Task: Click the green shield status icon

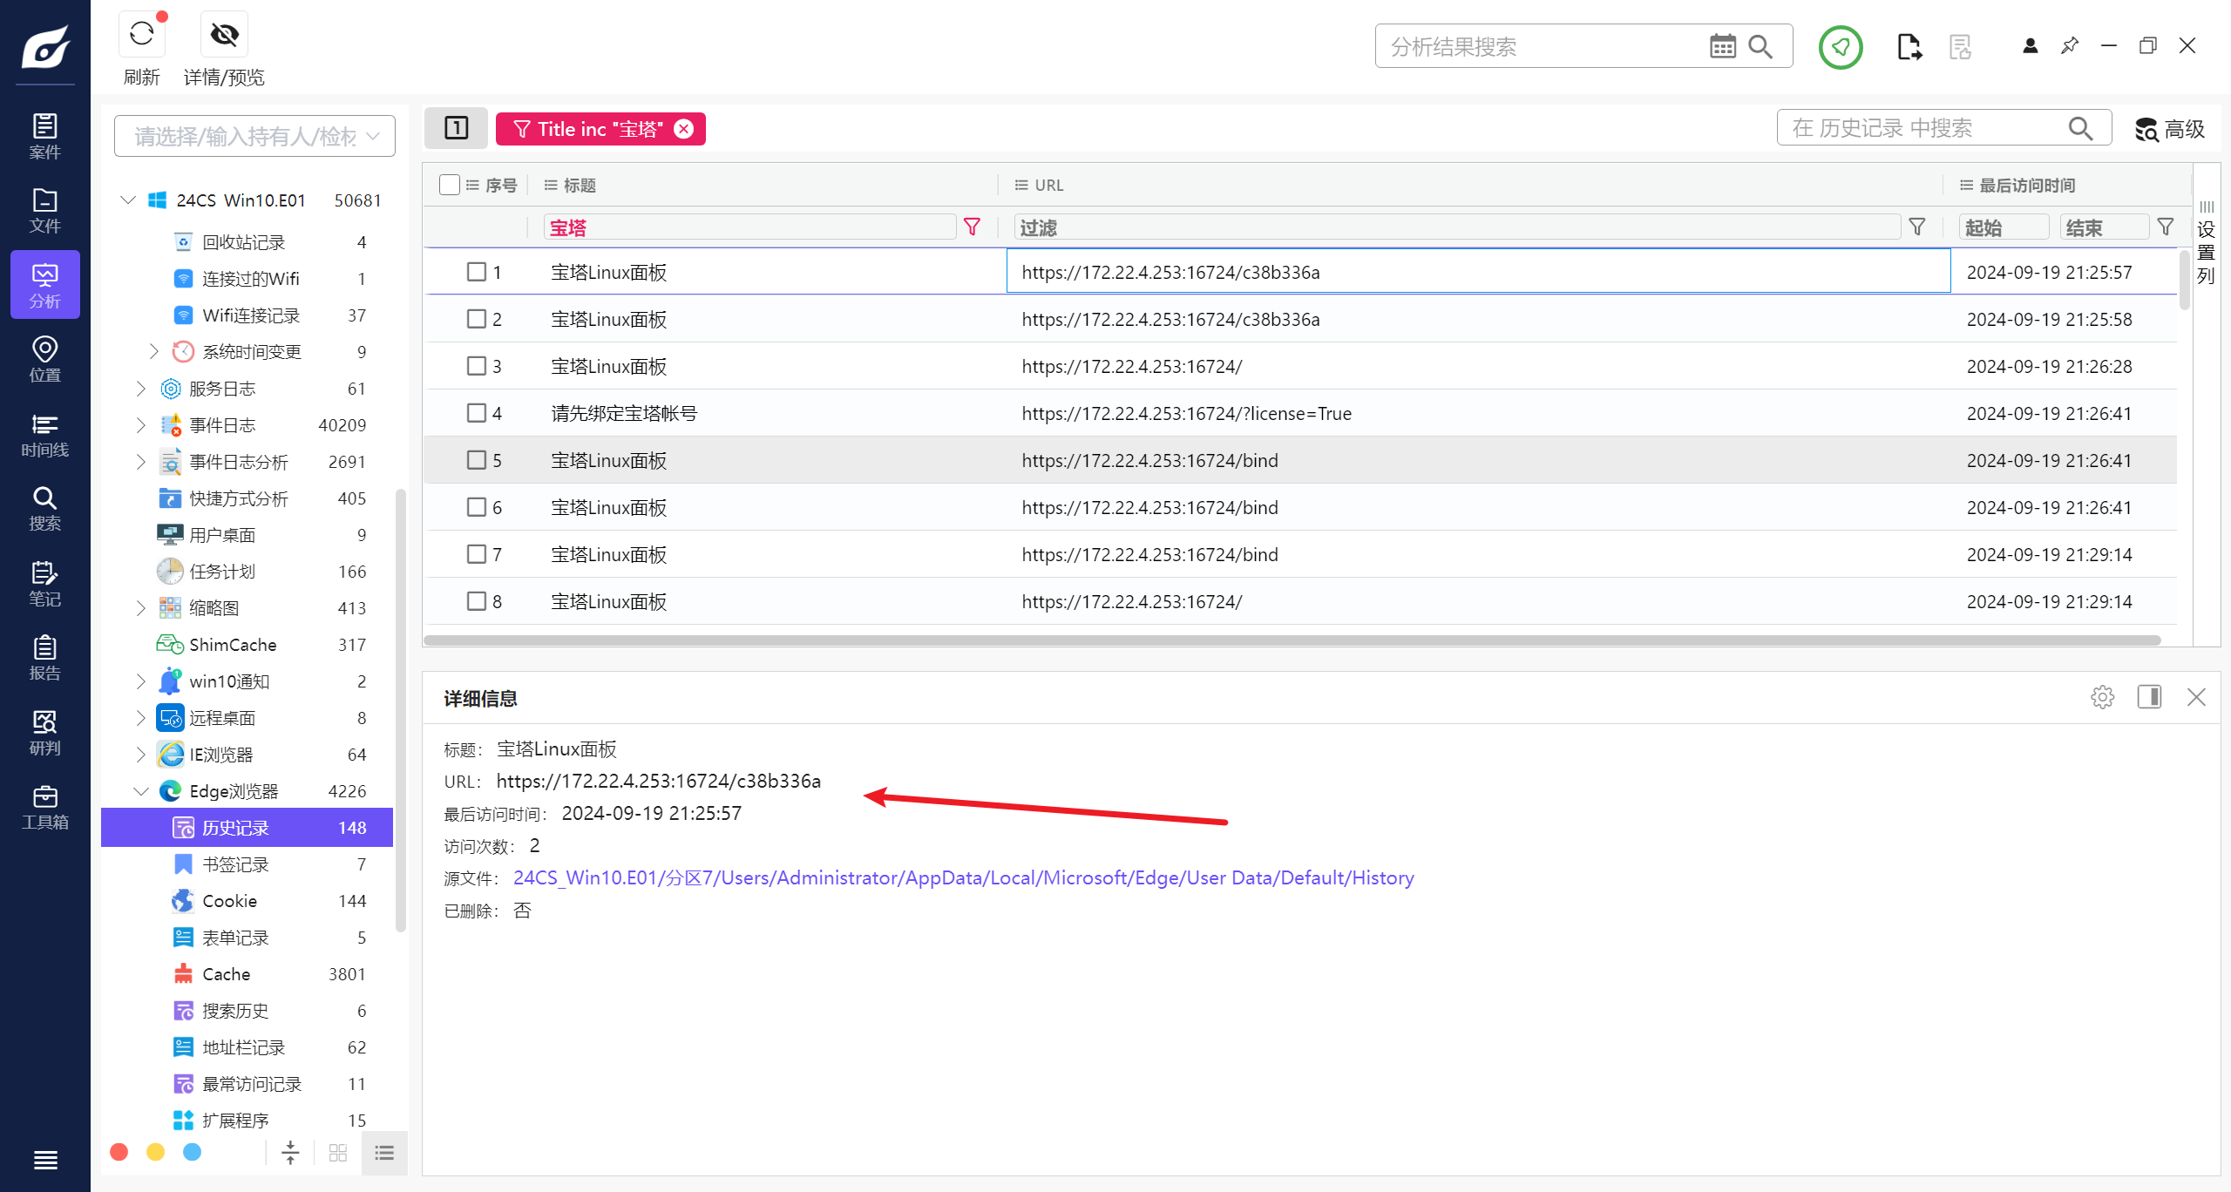Action: (x=1840, y=47)
